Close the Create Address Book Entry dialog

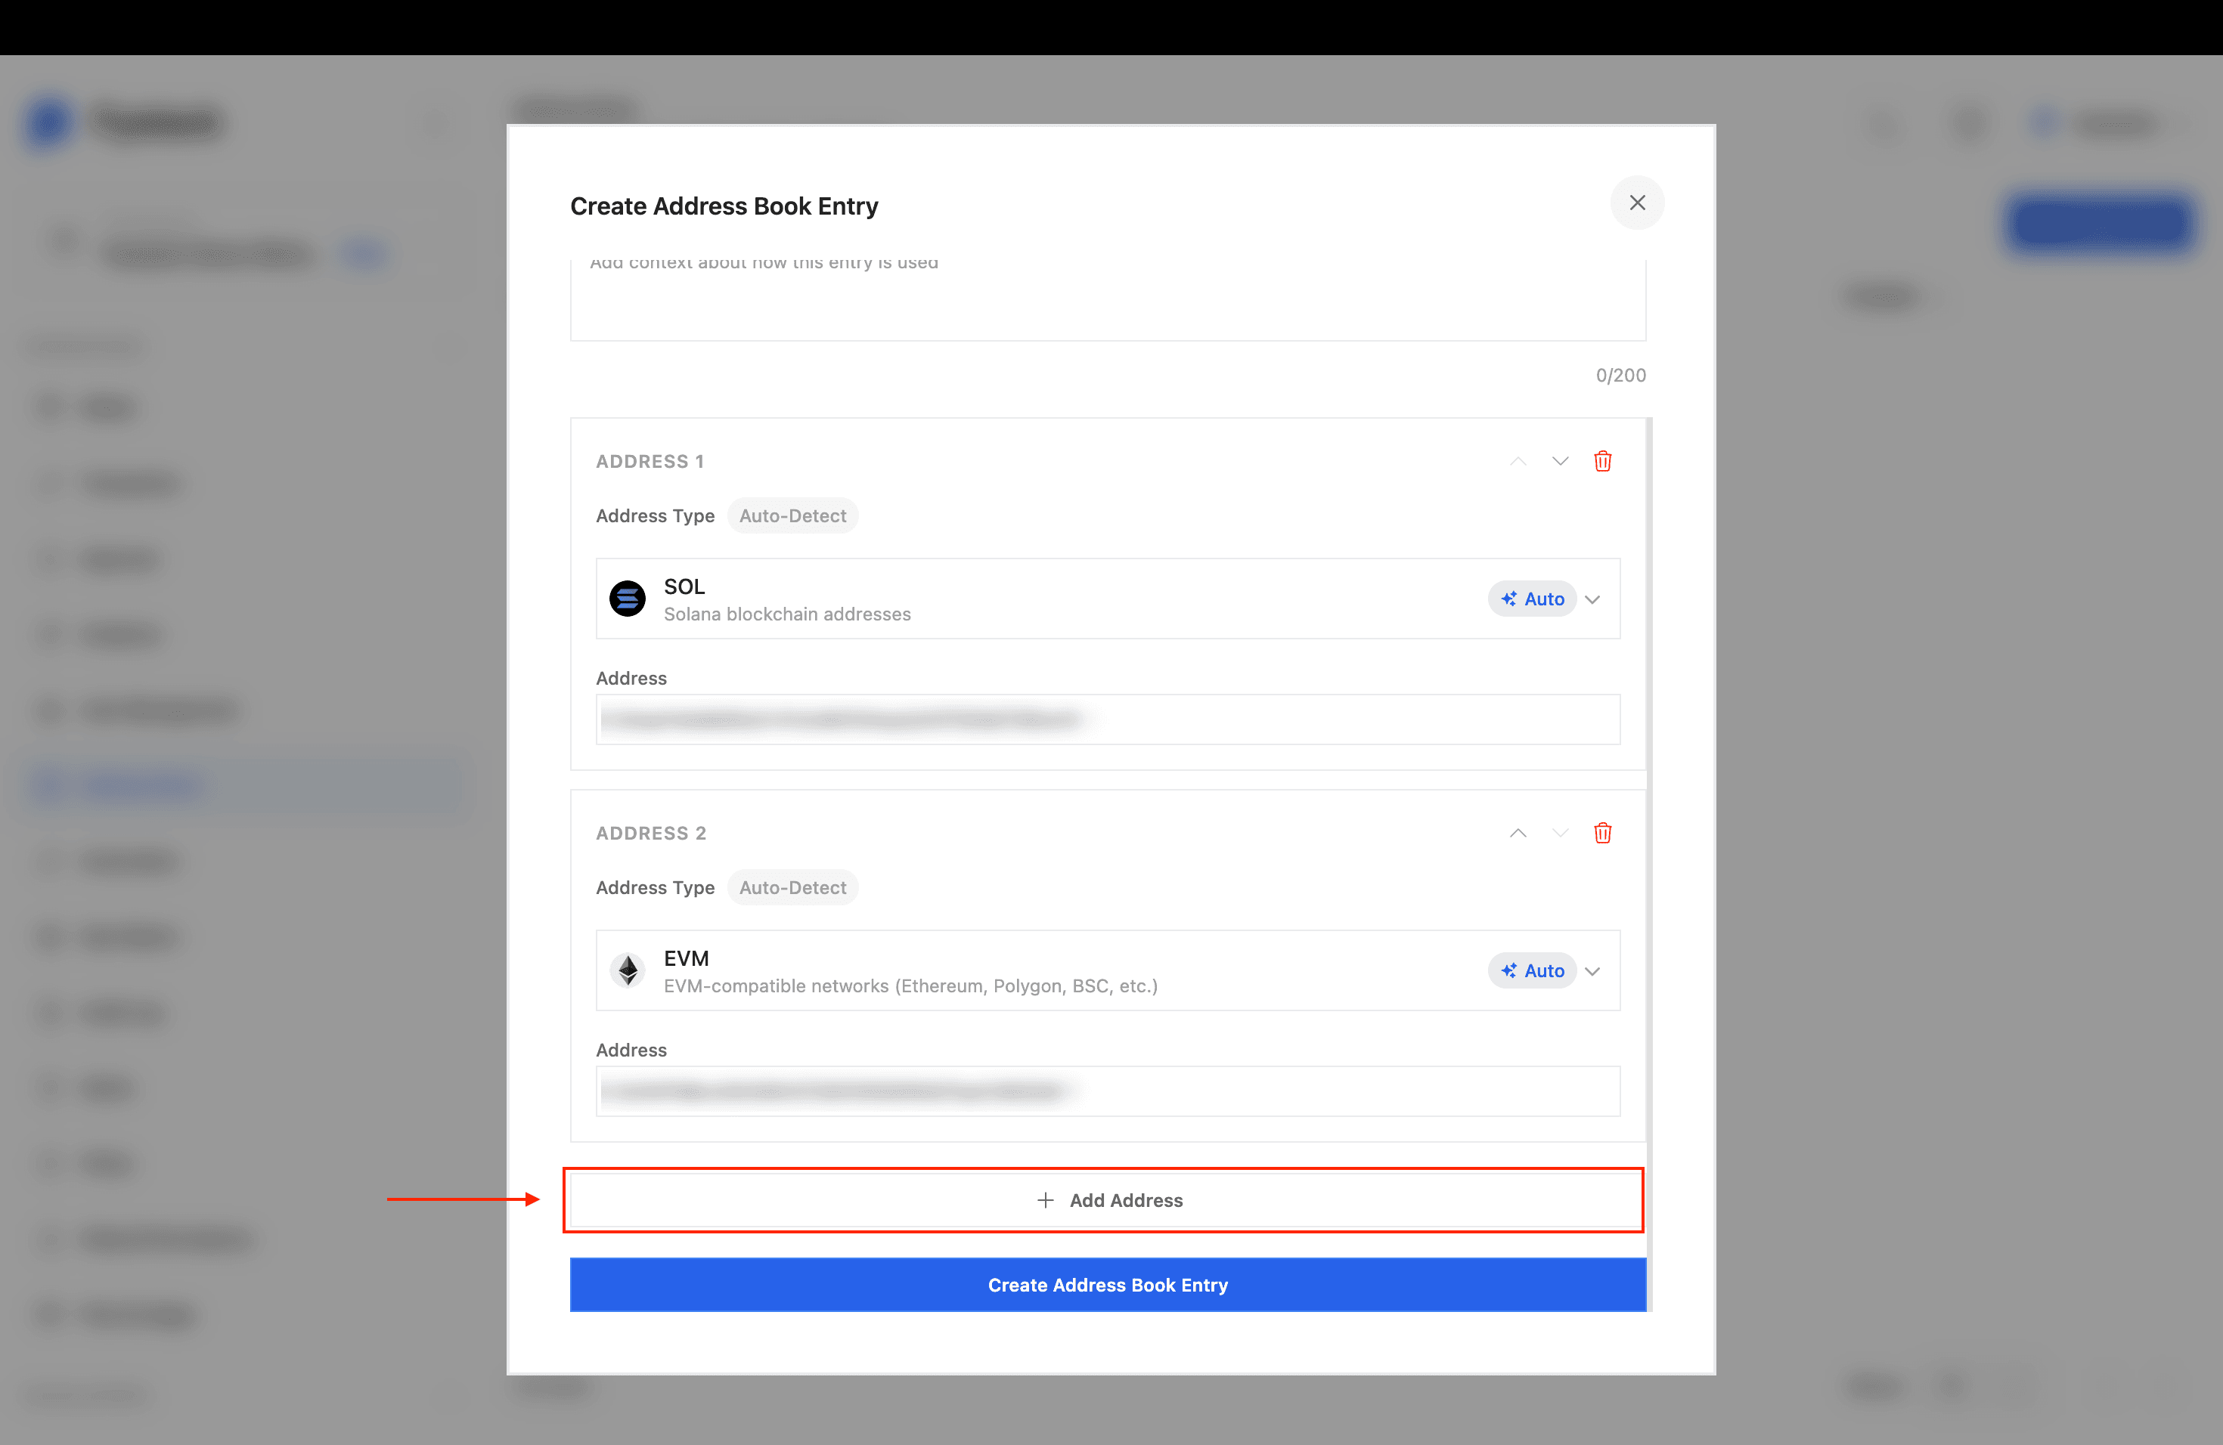1636,203
